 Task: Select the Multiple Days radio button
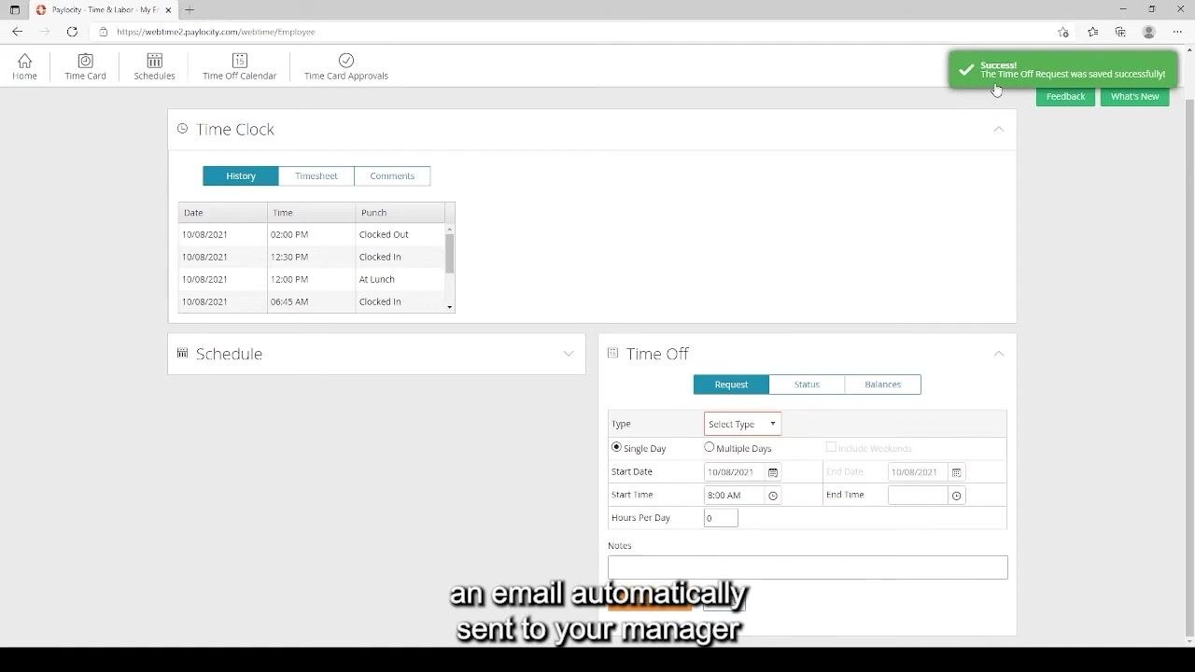click(709, 447)
